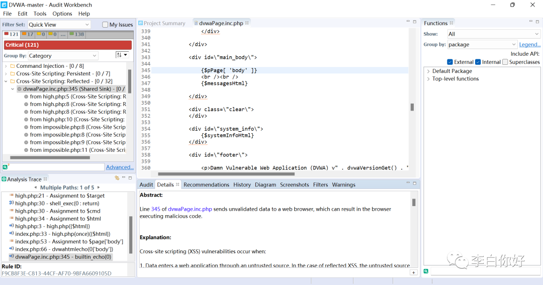This screenshot has width=543, height=285.
Task: Expand Default Package in Functions
Action: pyautogui.click(x=428, y=71)
